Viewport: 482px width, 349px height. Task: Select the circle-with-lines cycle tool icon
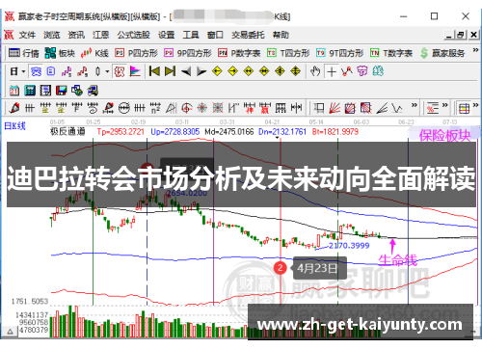123,108
